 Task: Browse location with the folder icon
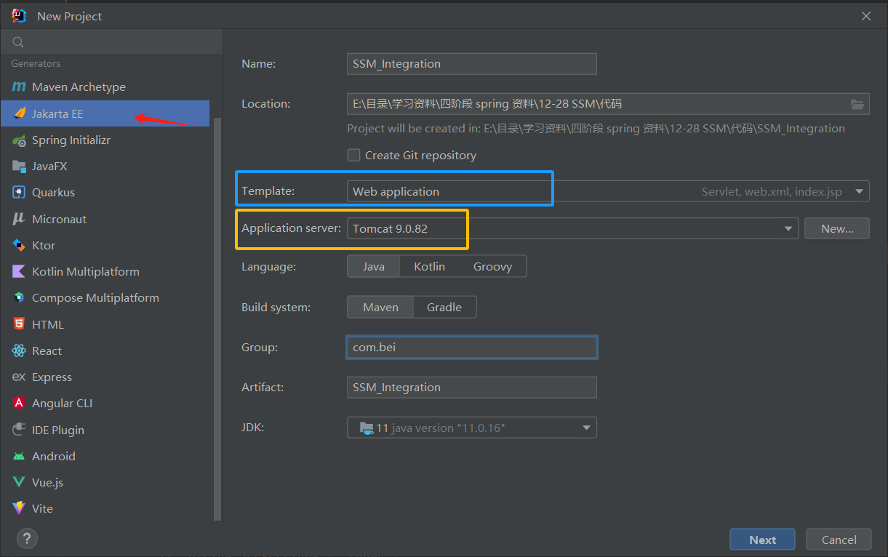tap(857, 104)
